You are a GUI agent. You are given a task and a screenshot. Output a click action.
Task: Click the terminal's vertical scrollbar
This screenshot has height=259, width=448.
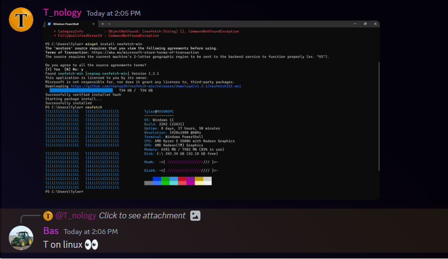click(378, 118)
